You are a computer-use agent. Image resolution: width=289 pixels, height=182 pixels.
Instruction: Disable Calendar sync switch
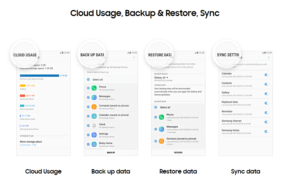click(267, 75)
